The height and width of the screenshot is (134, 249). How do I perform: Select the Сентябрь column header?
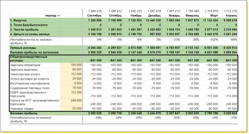tap(94, 15)
